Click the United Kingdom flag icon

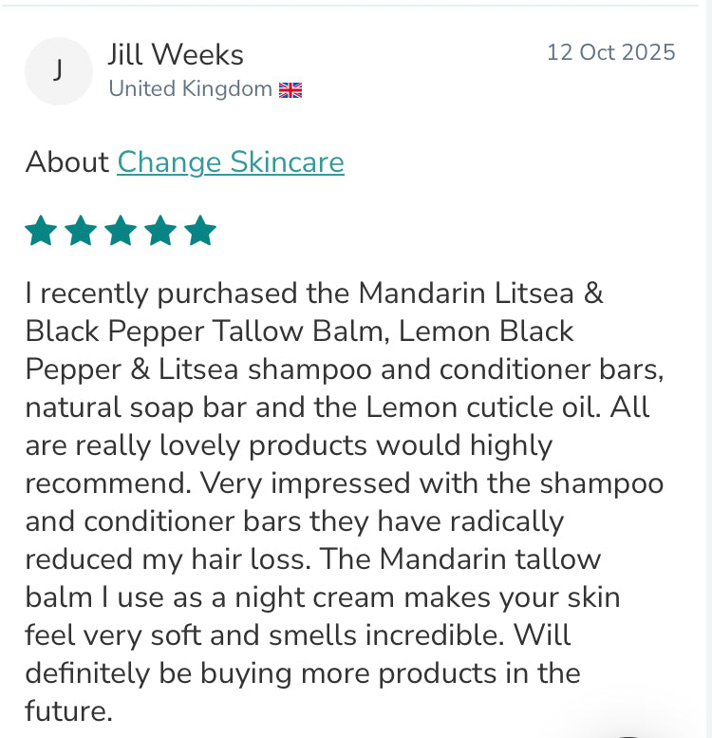(x=290, y=90)
